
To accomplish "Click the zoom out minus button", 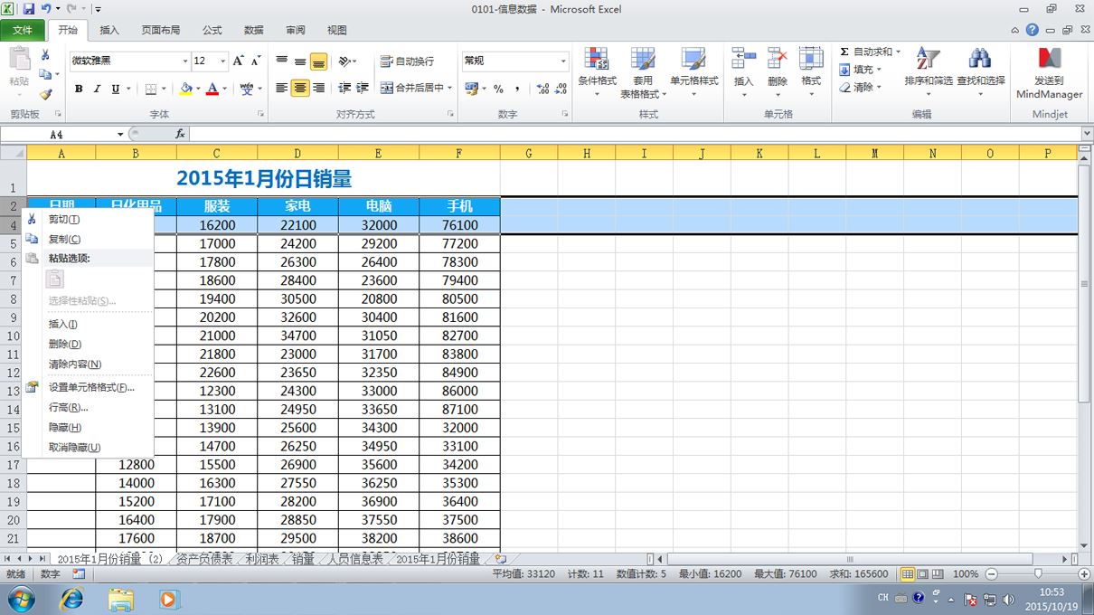I will pyautogui.click(x=991, y=574).
